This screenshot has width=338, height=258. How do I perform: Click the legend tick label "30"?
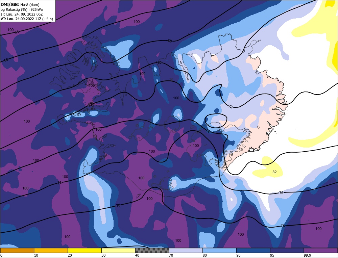[103, 255]
